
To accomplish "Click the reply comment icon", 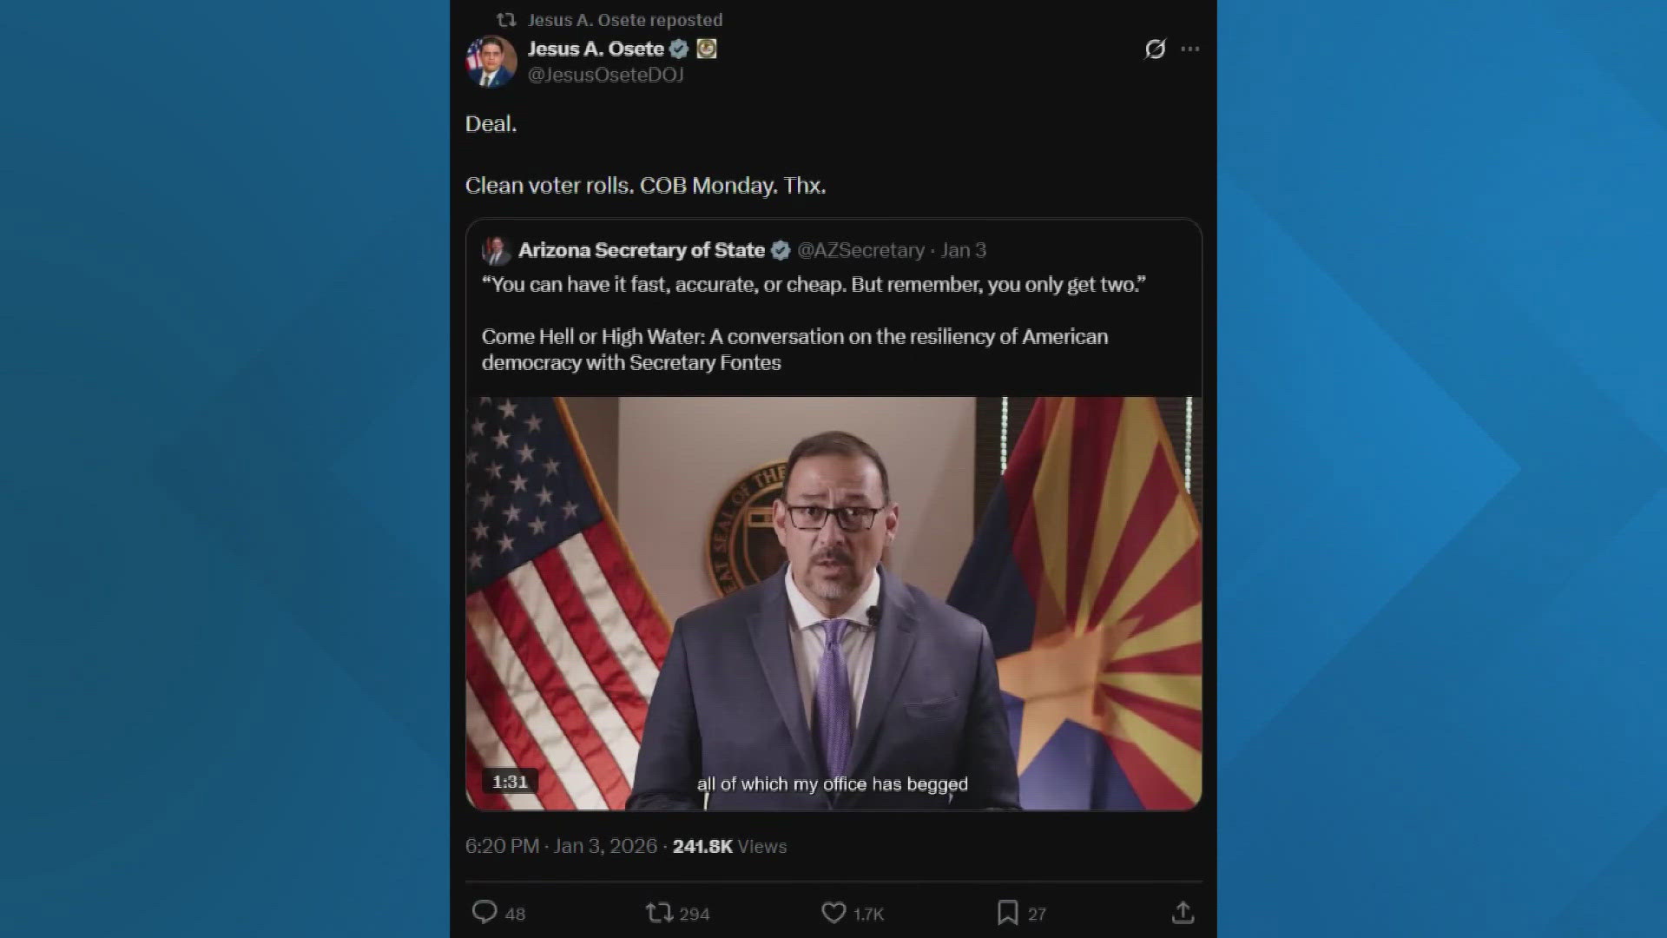I will (484, 912).
